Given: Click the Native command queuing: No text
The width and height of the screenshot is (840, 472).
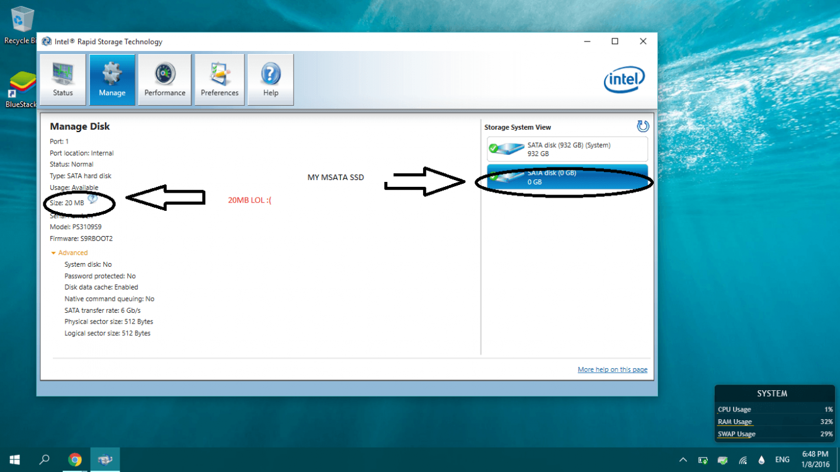Looking at the screenshot, I should (110, 299).
